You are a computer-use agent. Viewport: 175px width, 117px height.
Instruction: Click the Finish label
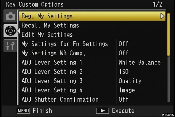(x=42, y=111)
